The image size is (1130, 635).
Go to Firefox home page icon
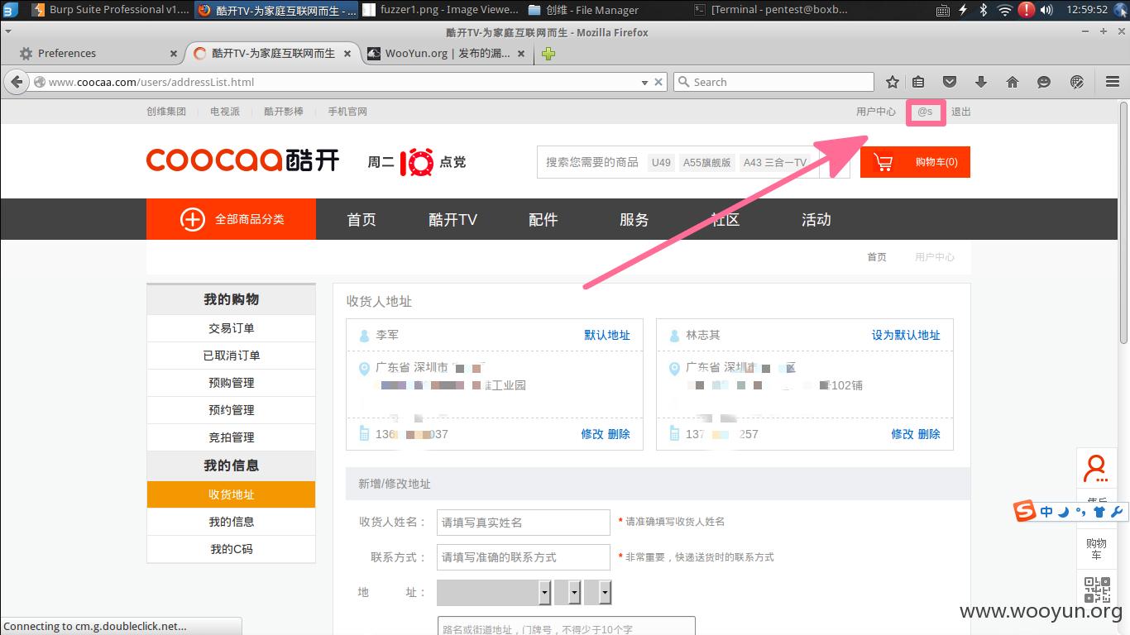pos(1013,82)
